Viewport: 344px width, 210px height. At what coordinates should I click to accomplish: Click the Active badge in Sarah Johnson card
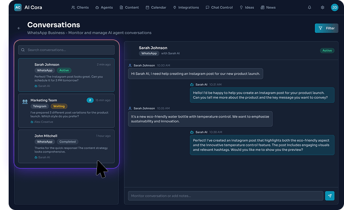(64, 70)
